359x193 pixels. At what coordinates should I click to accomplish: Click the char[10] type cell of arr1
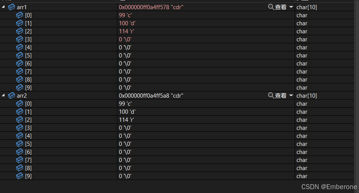(306, 7)
